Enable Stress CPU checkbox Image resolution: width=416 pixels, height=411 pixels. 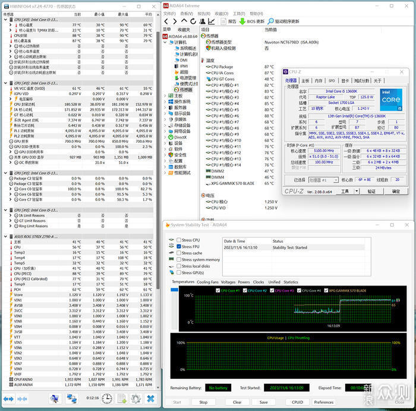pos(179,240)
